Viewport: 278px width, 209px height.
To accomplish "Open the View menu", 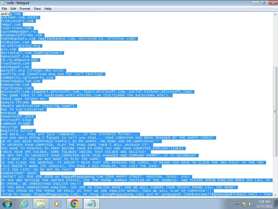I will (37, 9).
